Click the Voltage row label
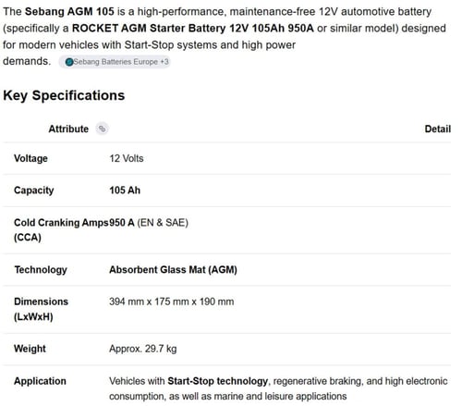The image size is (462, 406). click(x=30, y=158)
